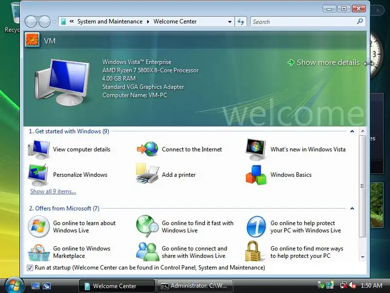Open the Windows Marketplace basket icon
Screen dimensions: 390x293
coord(39,252)
